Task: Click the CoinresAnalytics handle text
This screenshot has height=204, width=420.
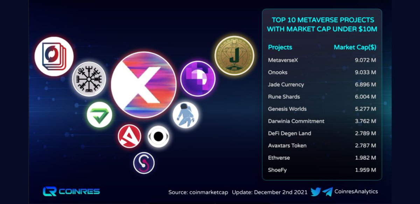Action: coord(356,191)
